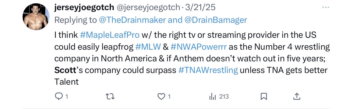The width and height of the screenshot is (360, 109).
Task: Open the three-dot more options menu
Action: click(x=325, y=8)
